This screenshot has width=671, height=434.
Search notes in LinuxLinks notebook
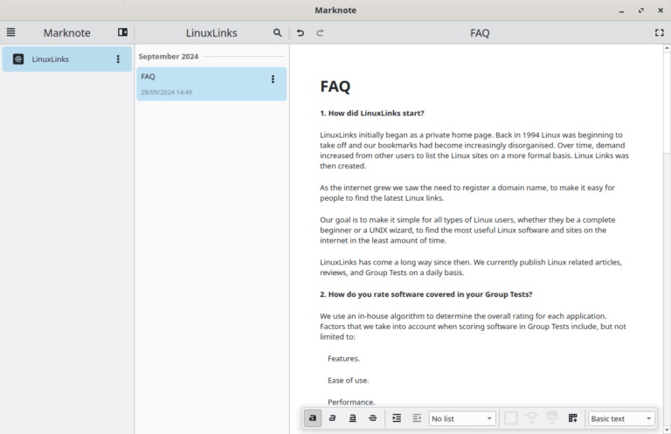coord(277,32)
